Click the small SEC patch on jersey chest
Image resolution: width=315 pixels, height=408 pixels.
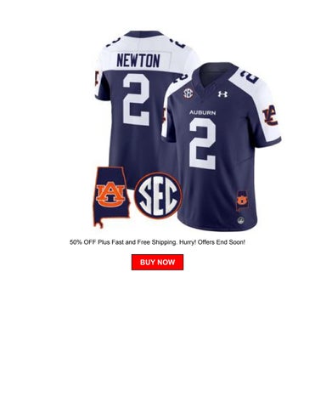click(188, 93)
